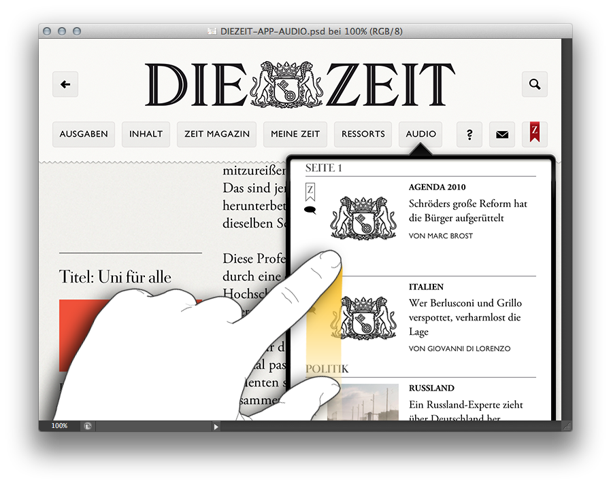Click the 100% zoom field in status bar
Screen dimensions: 611x485
[x=59, y=426]
